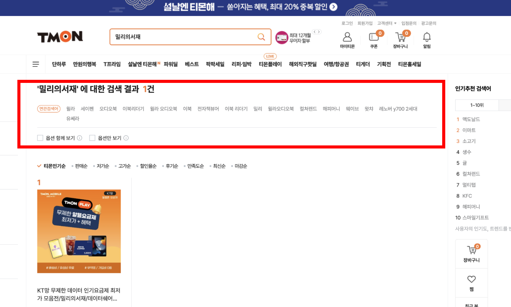The image size is (511, 307).
Task: Go to next promo banner arrow
Action: click(x=319, y=32)
